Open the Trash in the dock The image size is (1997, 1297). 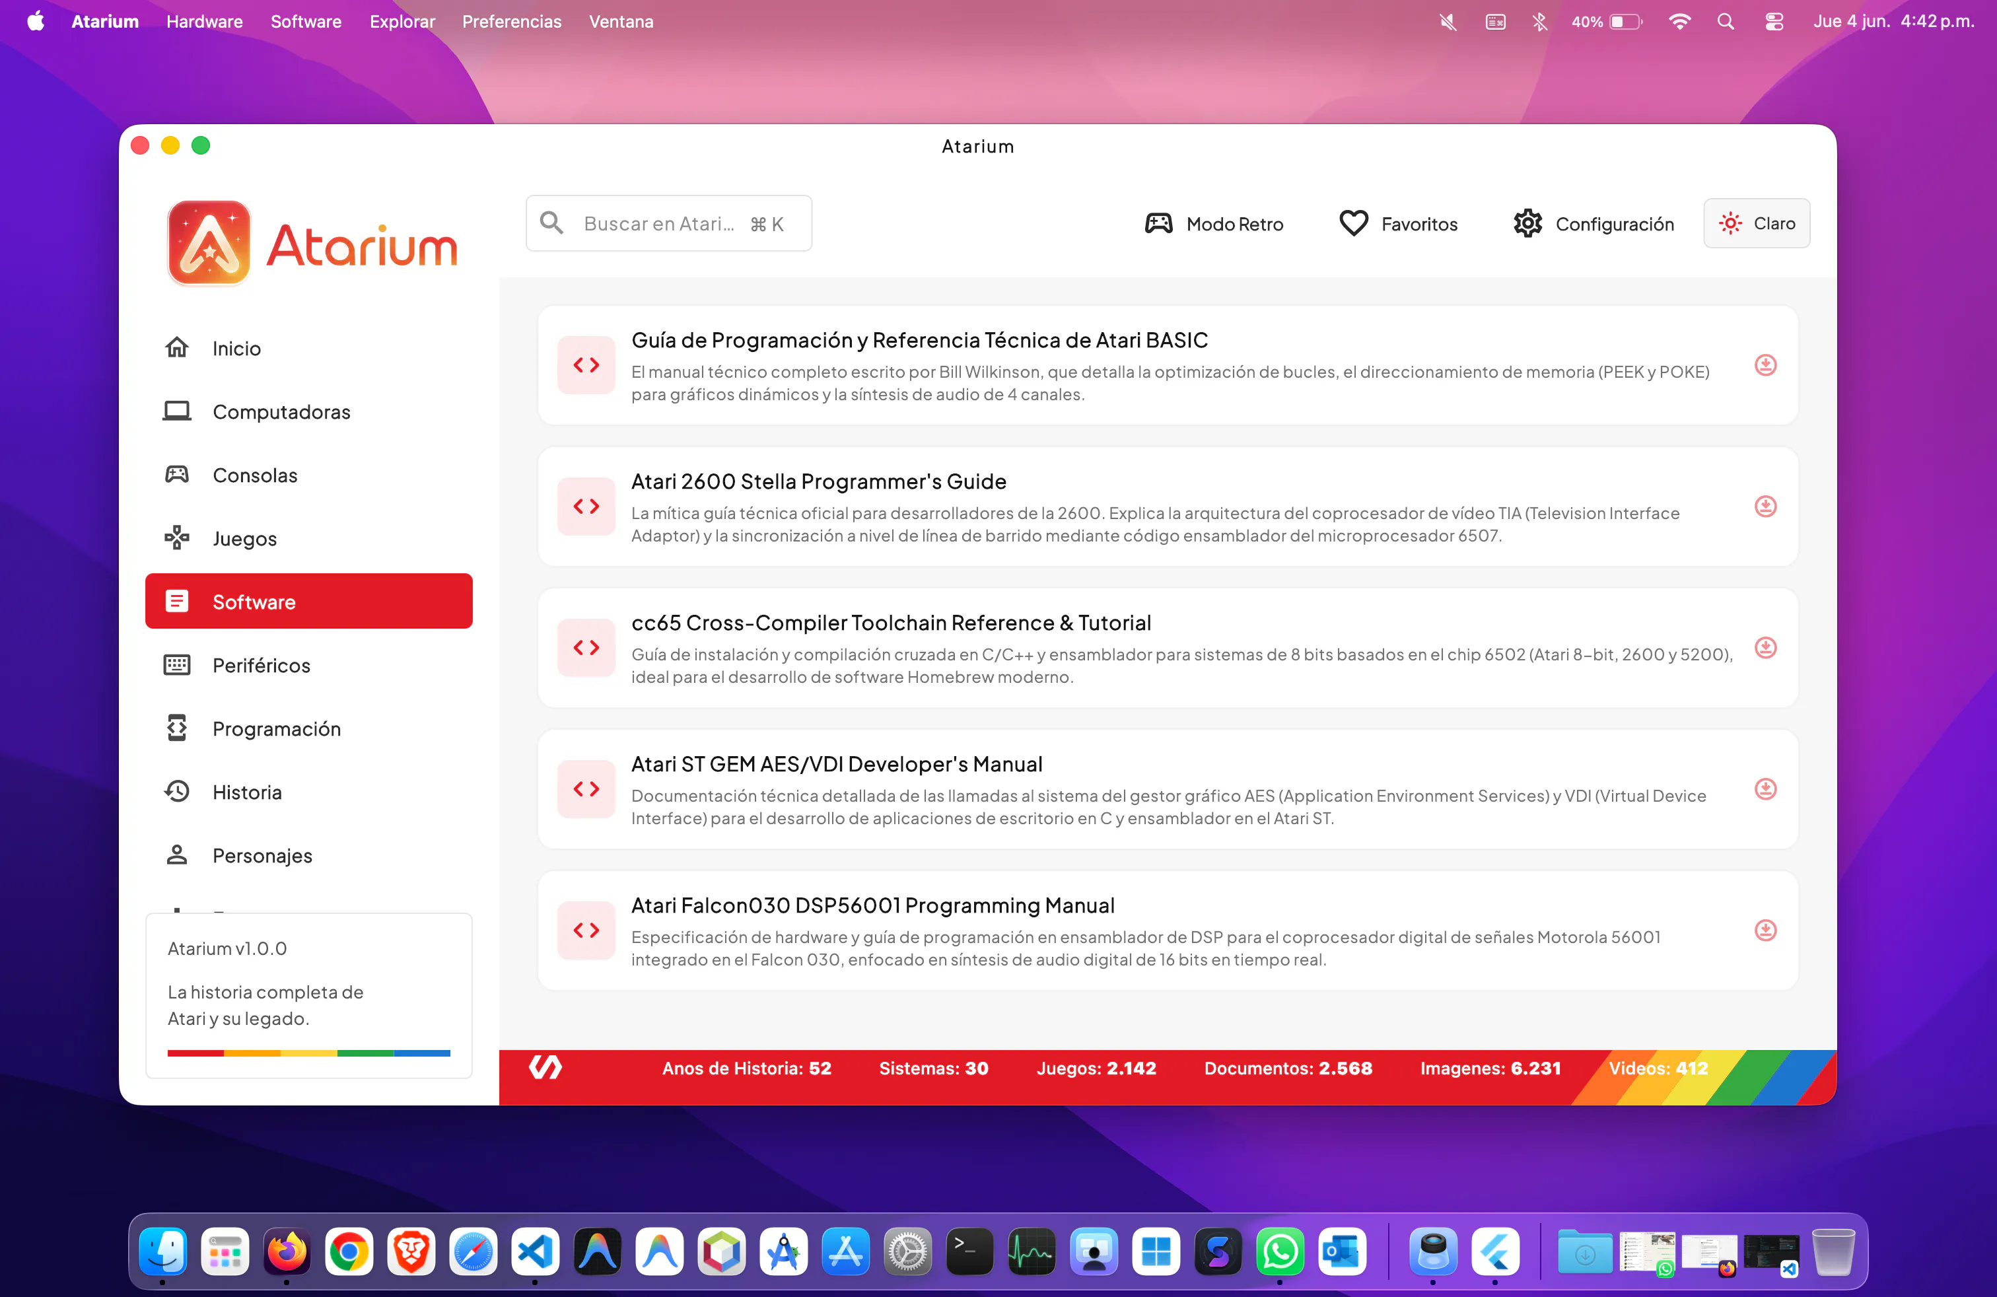1833,1251
